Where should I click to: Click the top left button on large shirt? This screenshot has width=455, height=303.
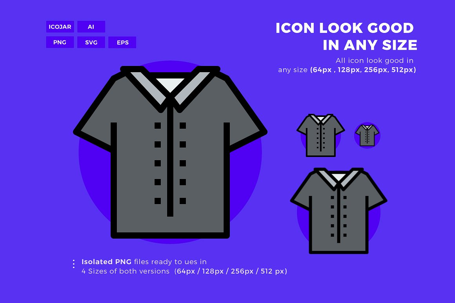point(158,125)
